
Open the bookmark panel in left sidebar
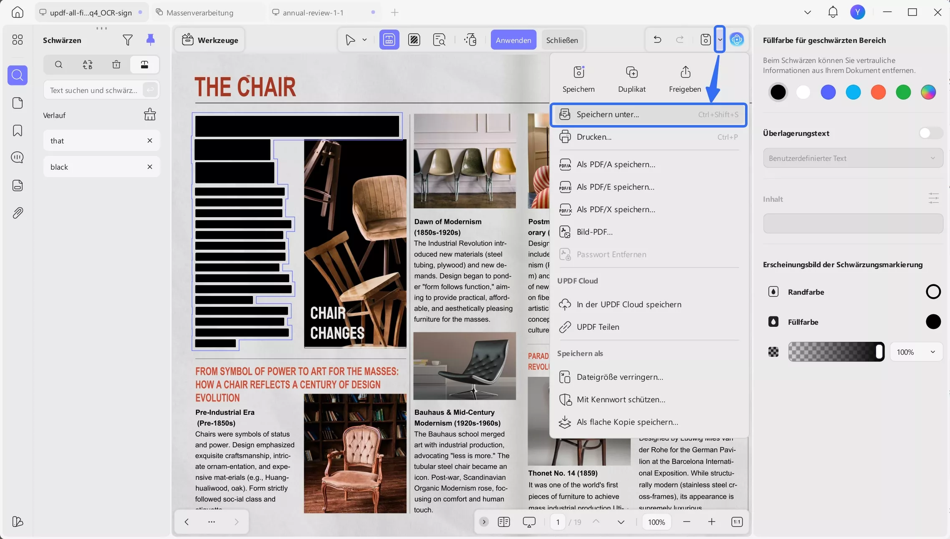(x=18, y=130)
